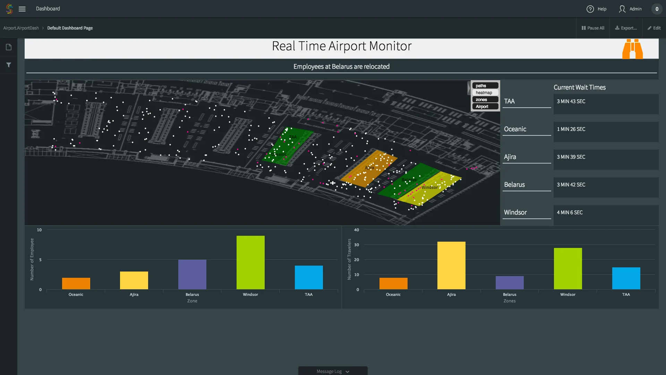Select Default Dashboard Page breadcrumb
This screenshot has width=666, height=375.
[70, 28]
